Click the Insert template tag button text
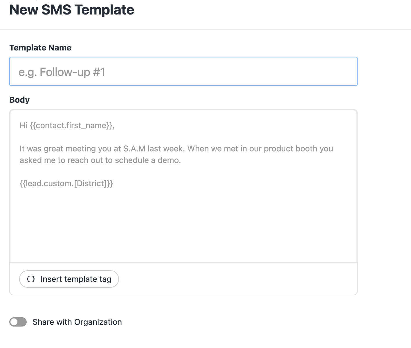The width and height of the screenshot is (411, 348). [x=76, y=279]
